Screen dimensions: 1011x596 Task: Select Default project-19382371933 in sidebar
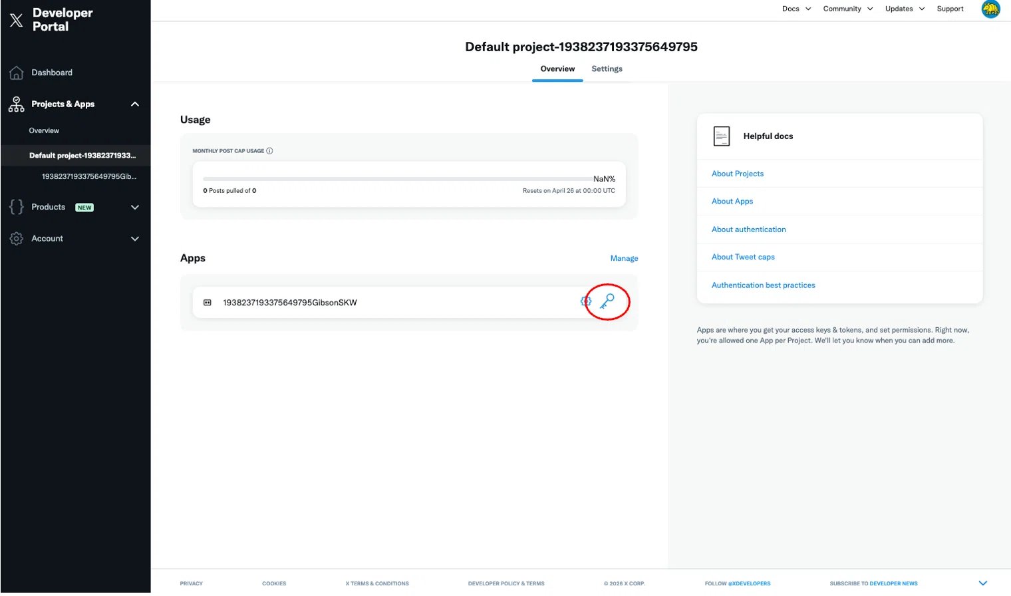pyautogui.click(x=82, y=156)
